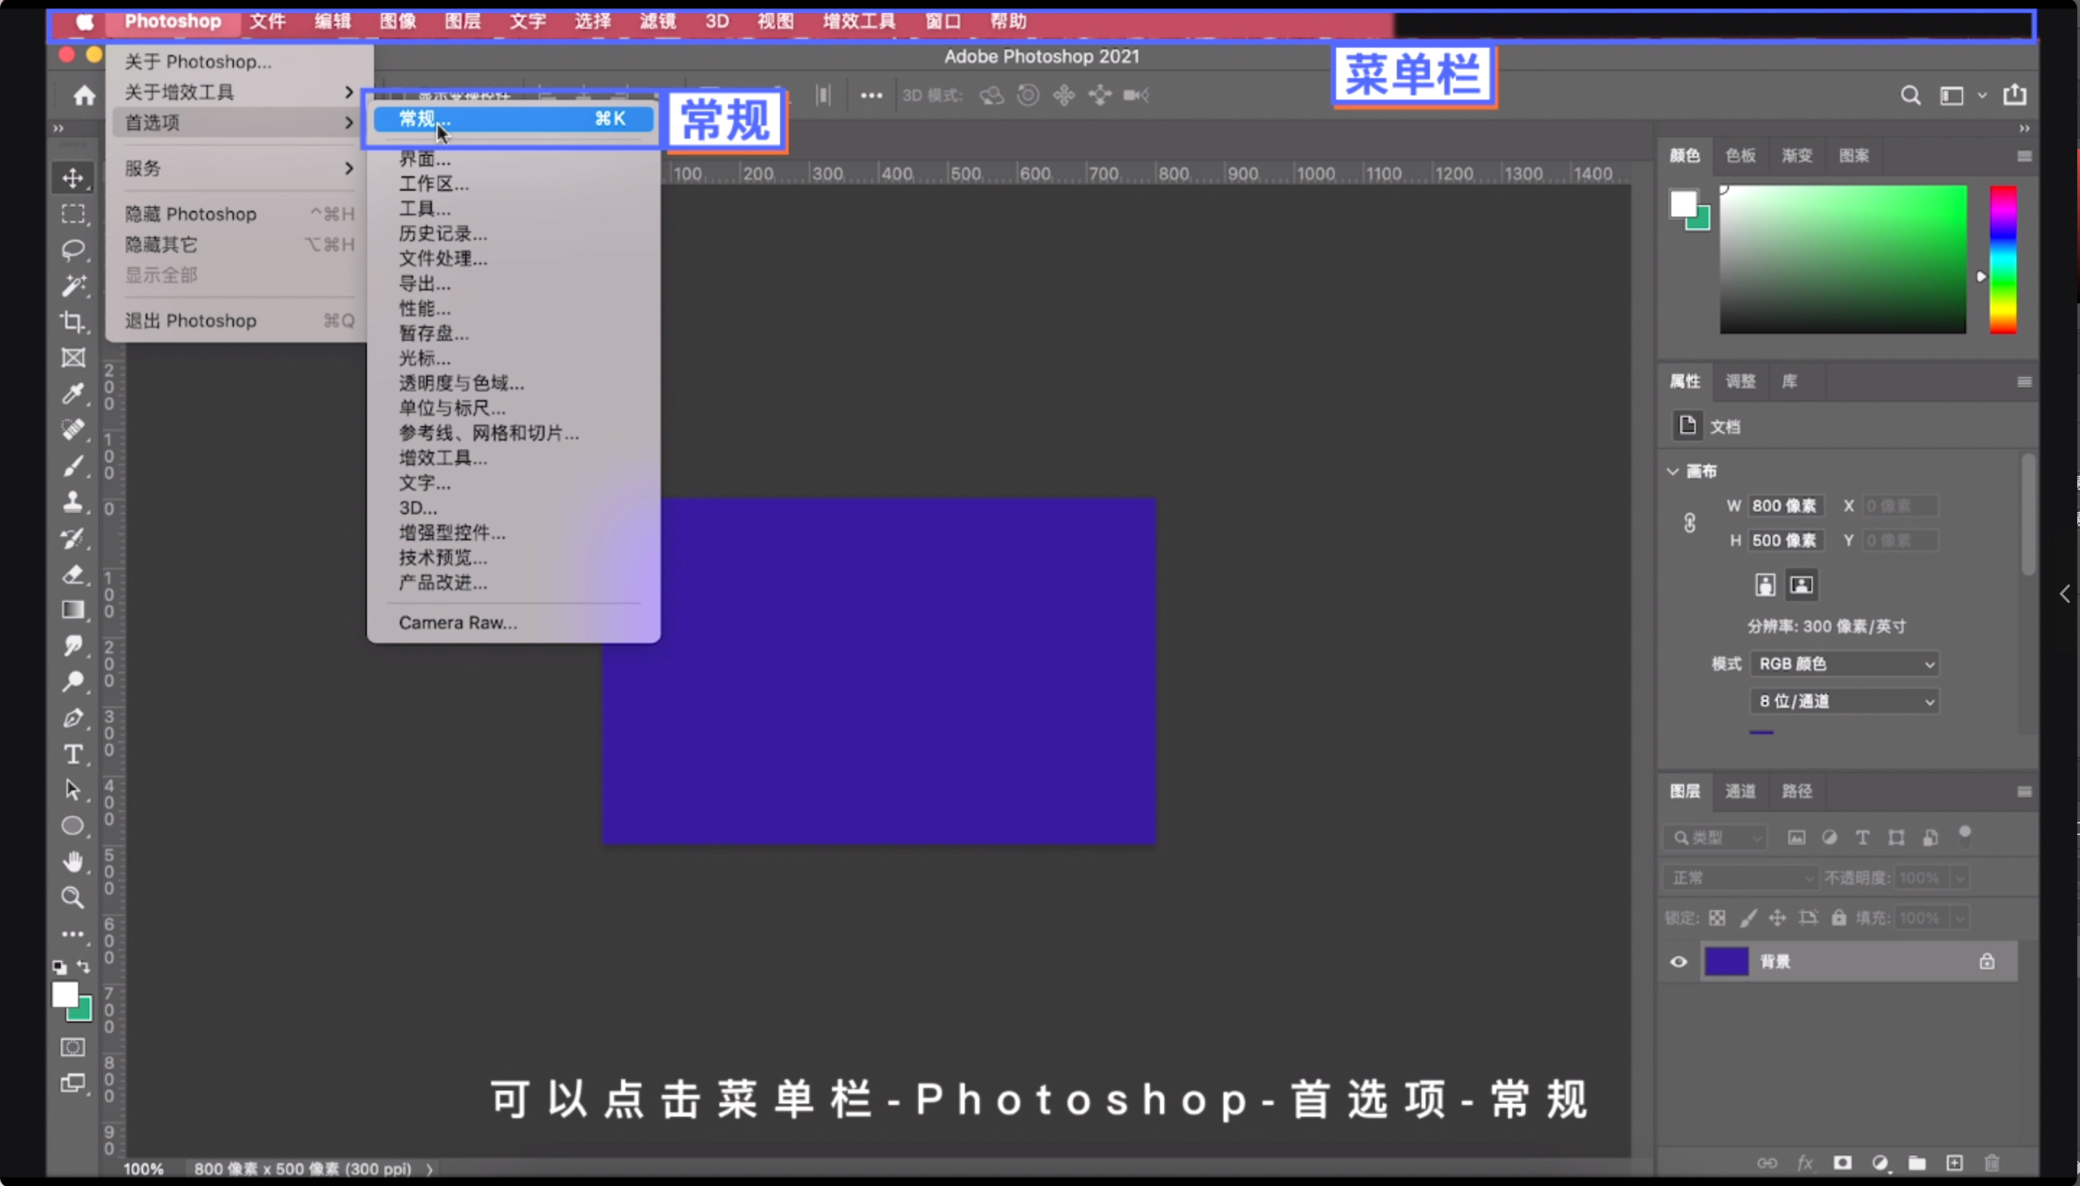Screen dimensions: 2080x1186
Task: Collapse the 画布 section in properties
Action: pos(1672,471)
